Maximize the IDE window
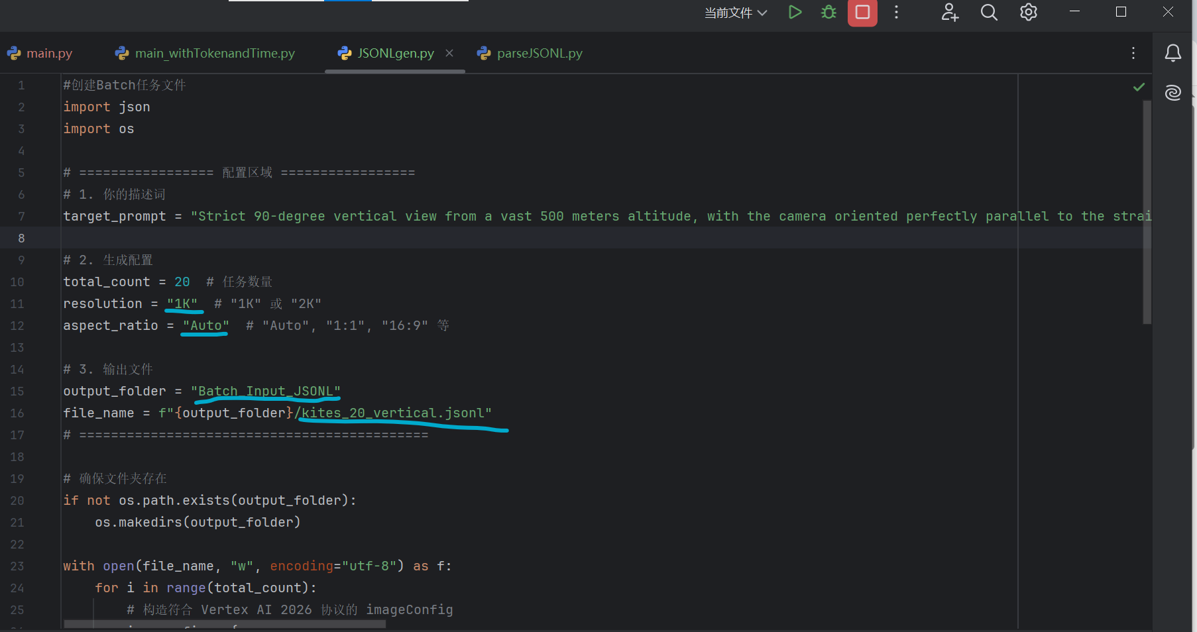The height and width of the screenshot is (632, 1197). coord(1121,12)
